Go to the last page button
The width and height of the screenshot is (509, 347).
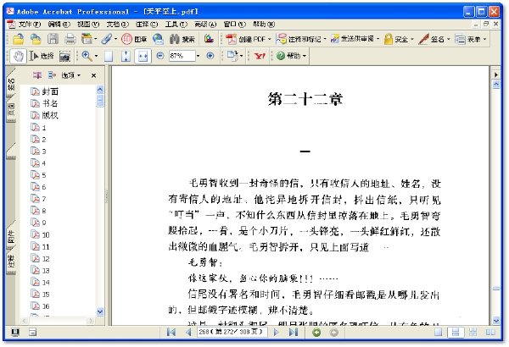294,332
